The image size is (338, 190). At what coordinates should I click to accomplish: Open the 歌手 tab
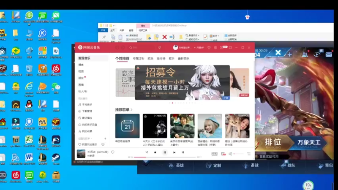[x=172, y=59]
